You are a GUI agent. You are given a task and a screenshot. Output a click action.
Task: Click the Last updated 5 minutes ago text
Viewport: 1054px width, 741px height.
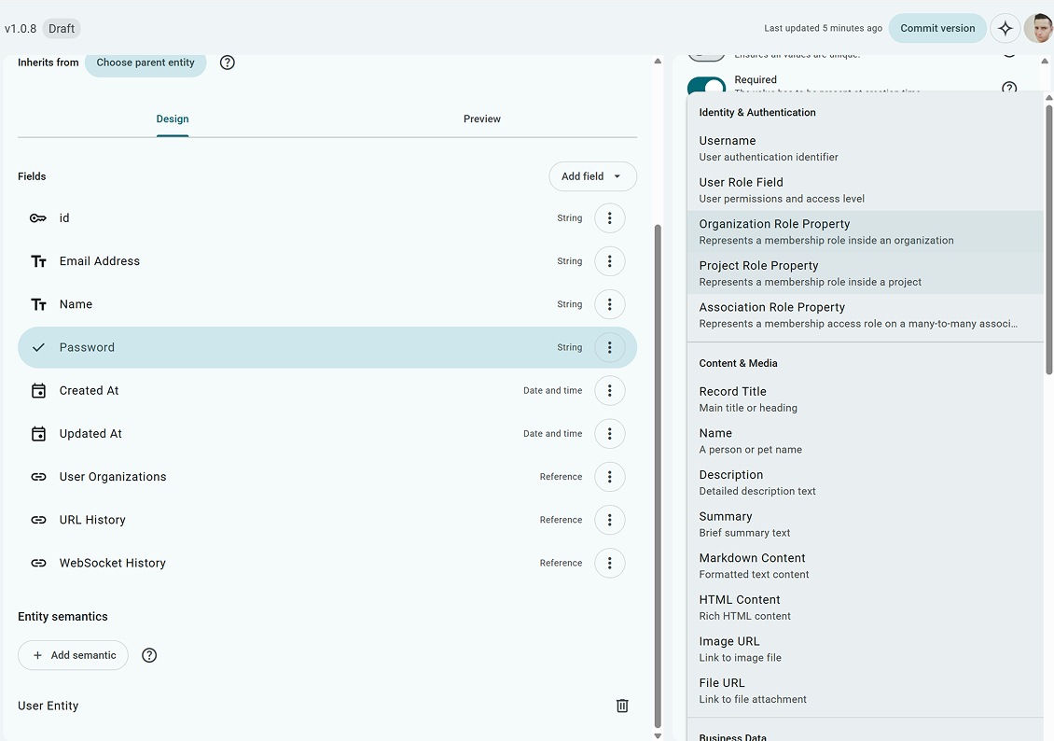[823, 28]
